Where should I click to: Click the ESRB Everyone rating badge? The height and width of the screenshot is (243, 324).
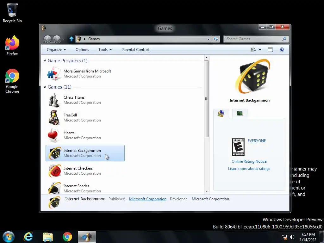238,147
